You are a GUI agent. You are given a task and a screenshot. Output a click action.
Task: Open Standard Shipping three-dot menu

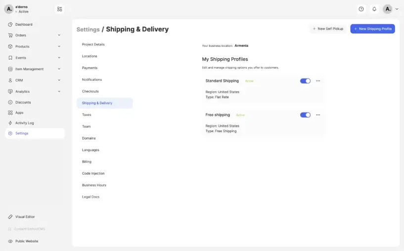click(318, 81)
